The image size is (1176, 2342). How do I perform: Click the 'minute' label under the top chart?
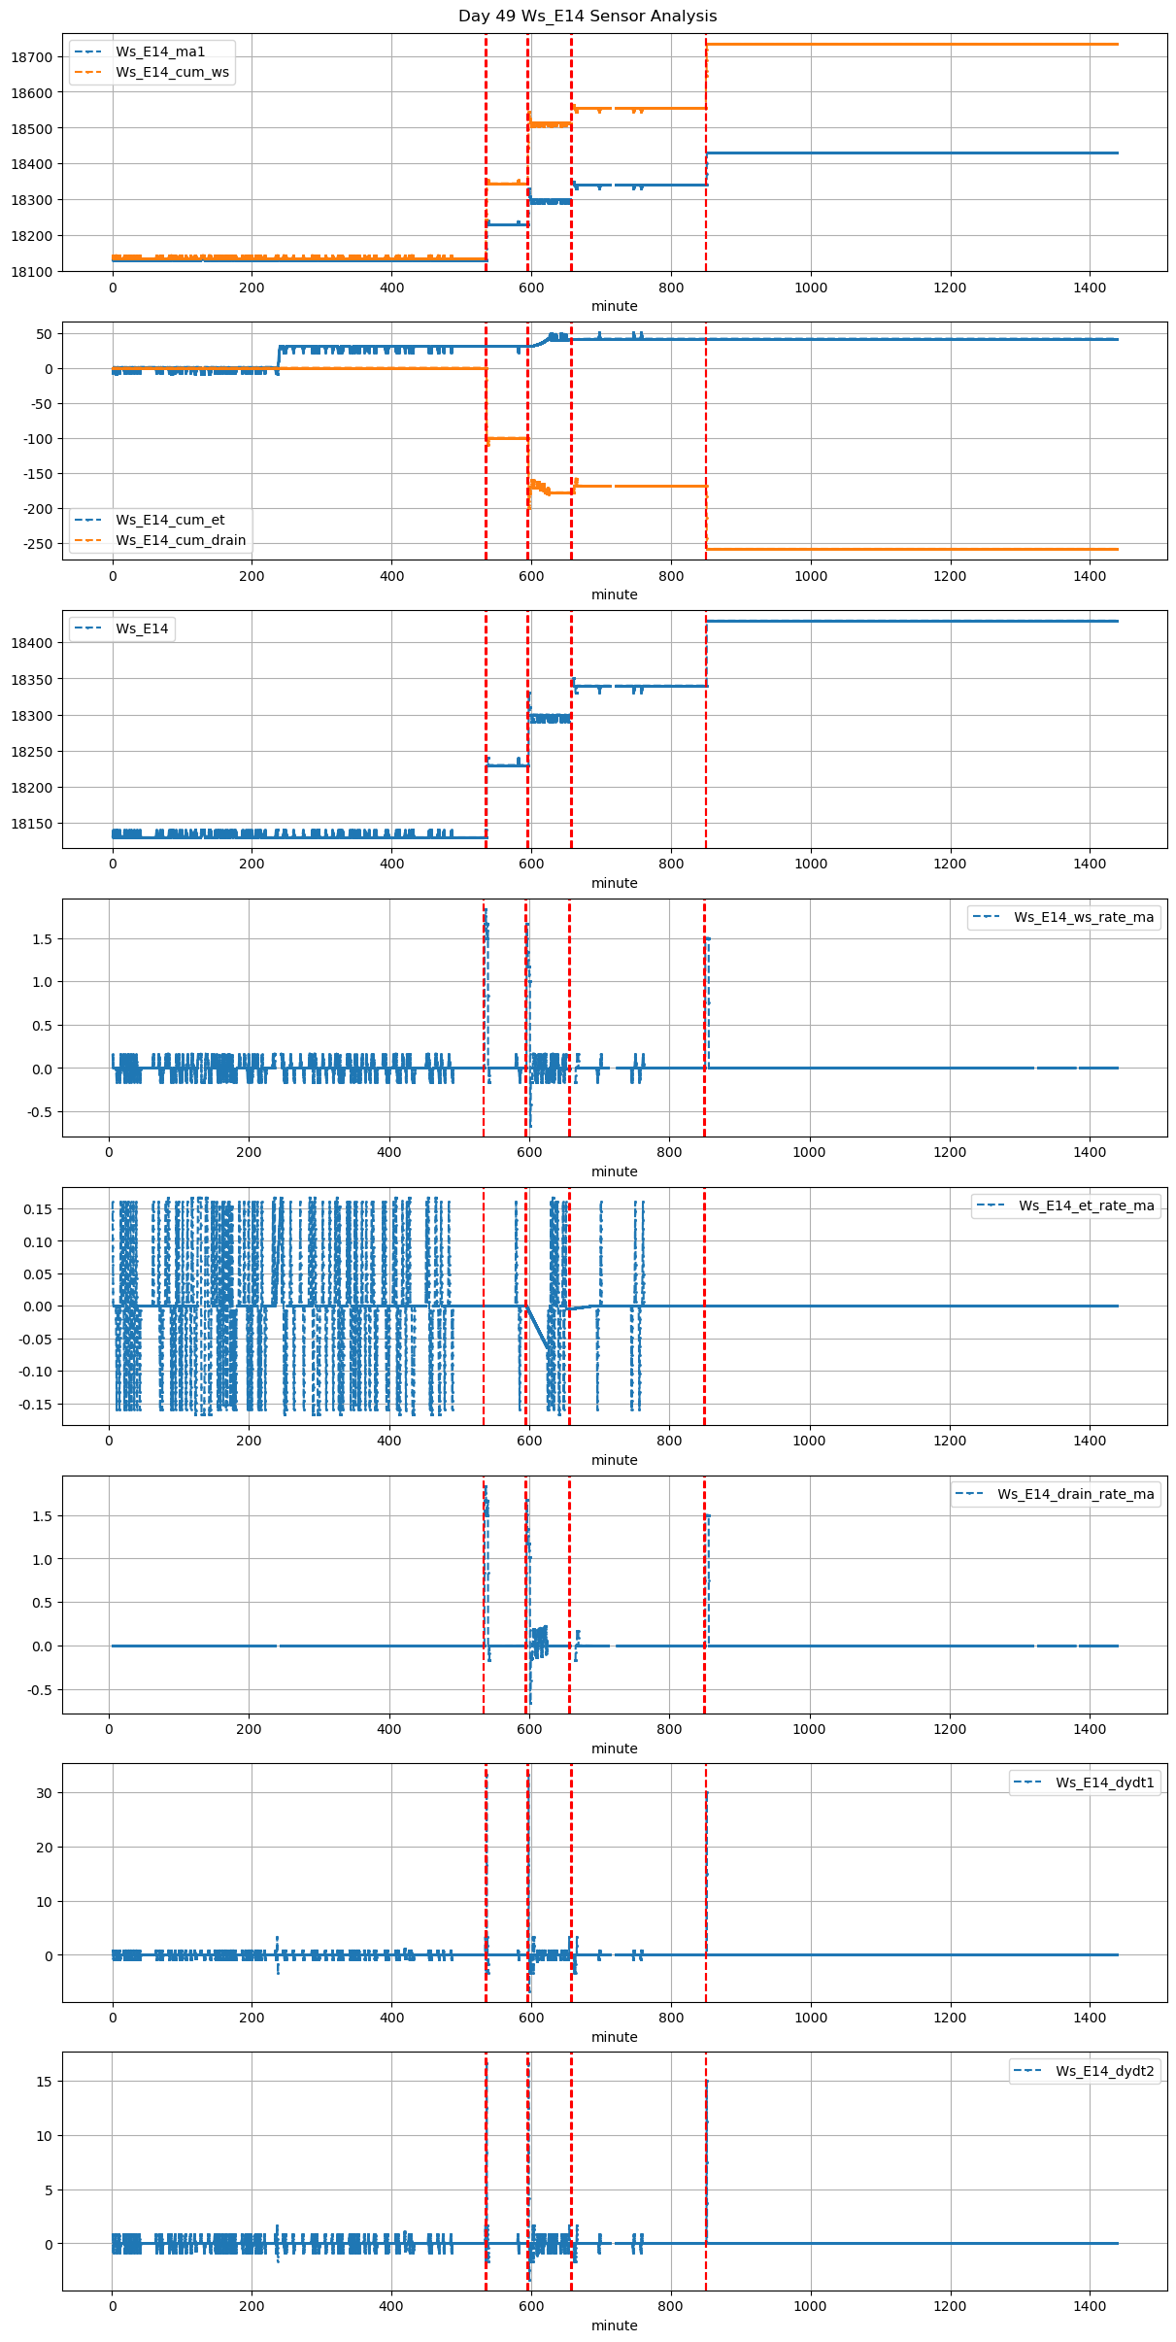615,306
